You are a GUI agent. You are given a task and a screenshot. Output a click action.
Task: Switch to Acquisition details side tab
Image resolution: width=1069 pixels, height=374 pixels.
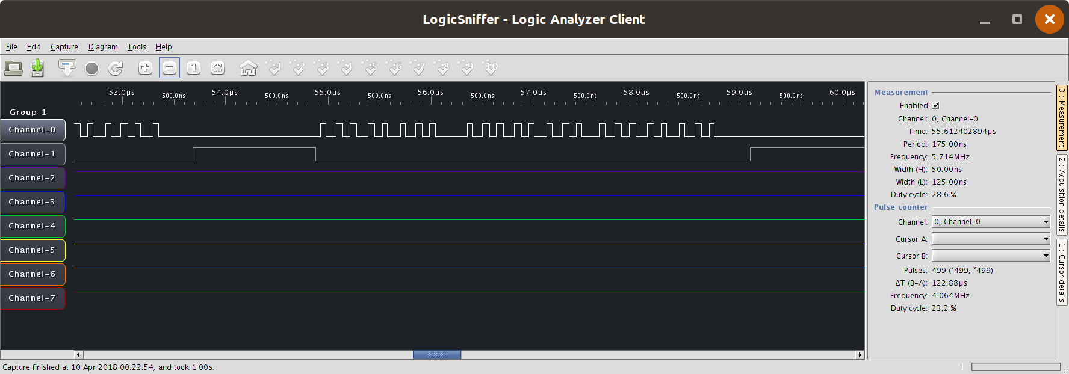(x=1062, y=194)
